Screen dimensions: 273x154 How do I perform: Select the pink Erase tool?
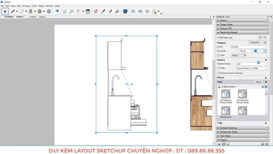96,12
